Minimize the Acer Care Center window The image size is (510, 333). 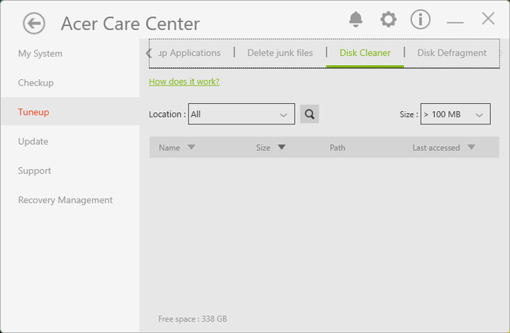tap(455, 23)
